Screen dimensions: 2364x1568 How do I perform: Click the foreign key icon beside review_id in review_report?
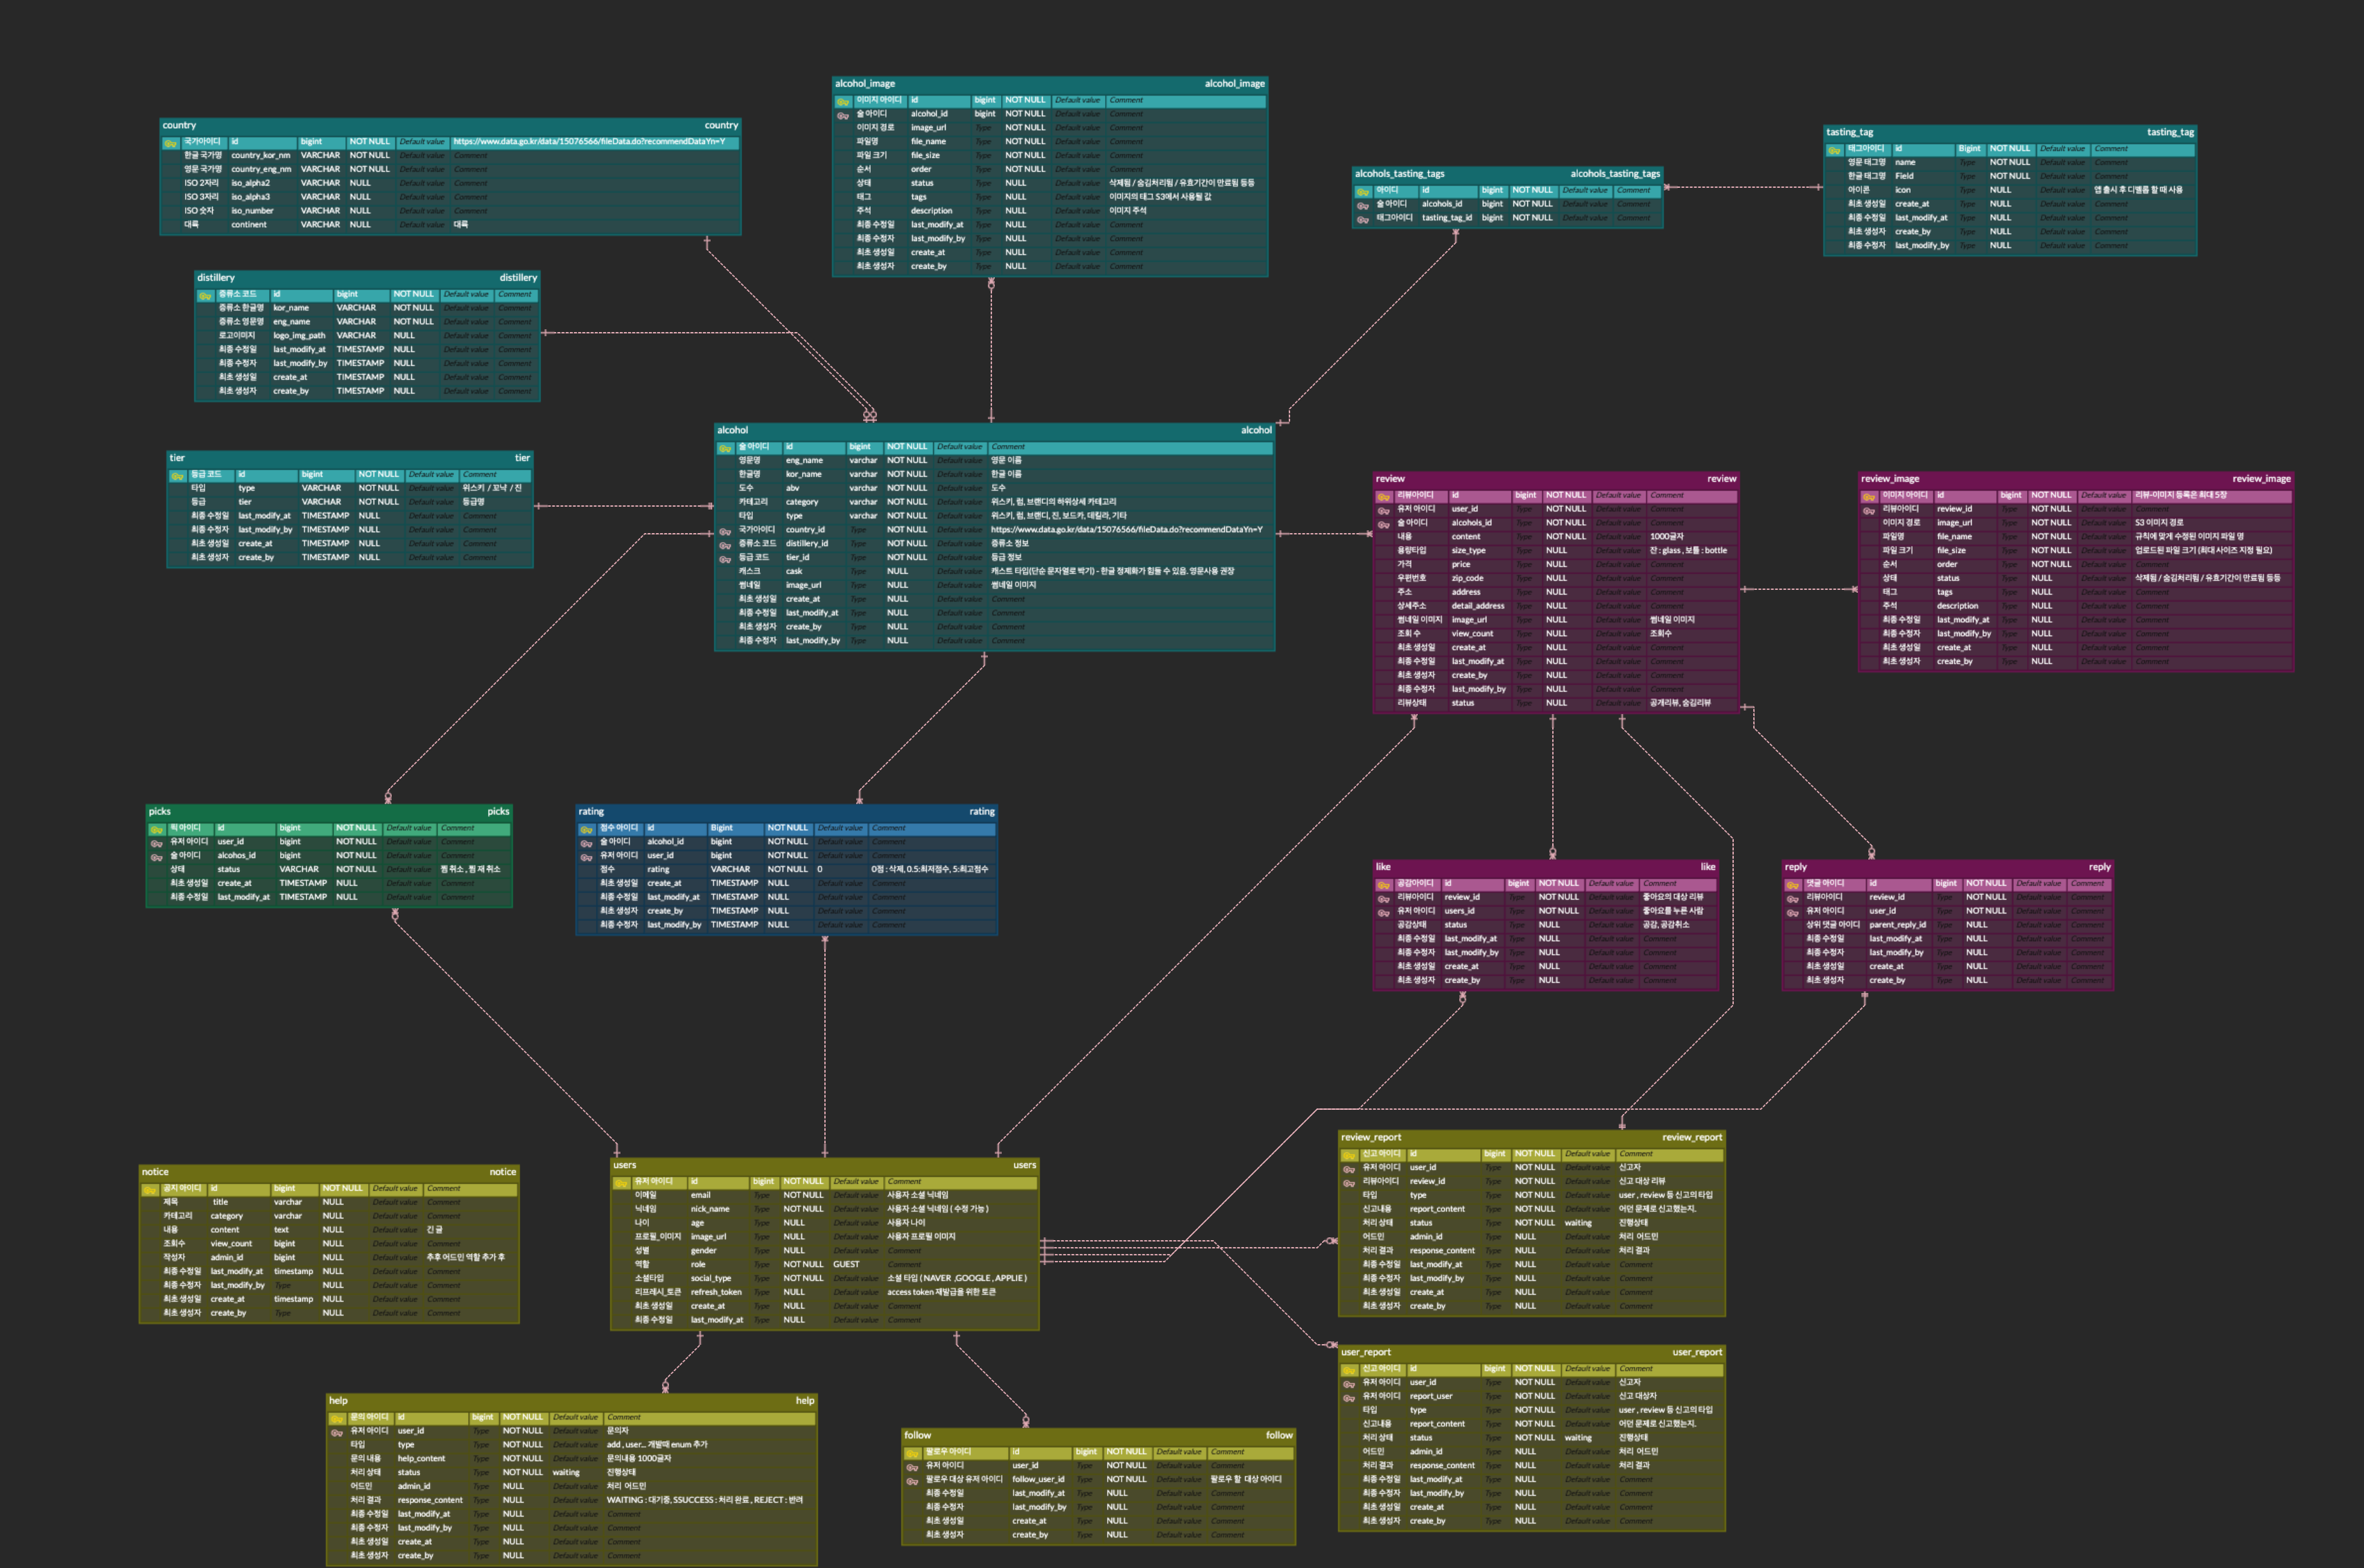(x=1348, y=1183)
